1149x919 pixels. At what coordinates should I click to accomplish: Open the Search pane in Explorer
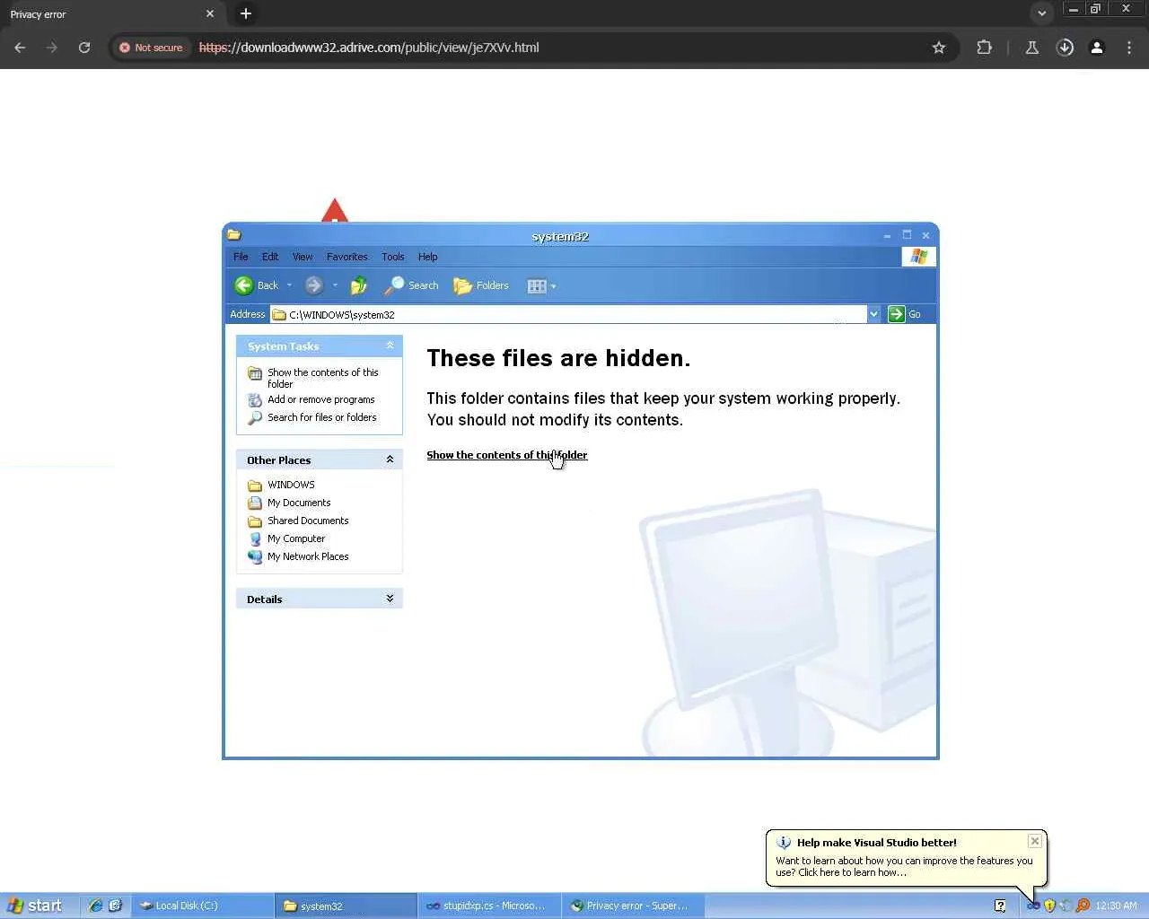412,285
